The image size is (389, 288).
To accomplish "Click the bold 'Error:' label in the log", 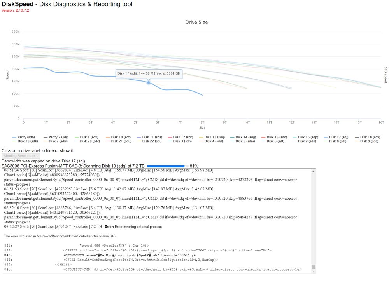I will coord(109,227).
